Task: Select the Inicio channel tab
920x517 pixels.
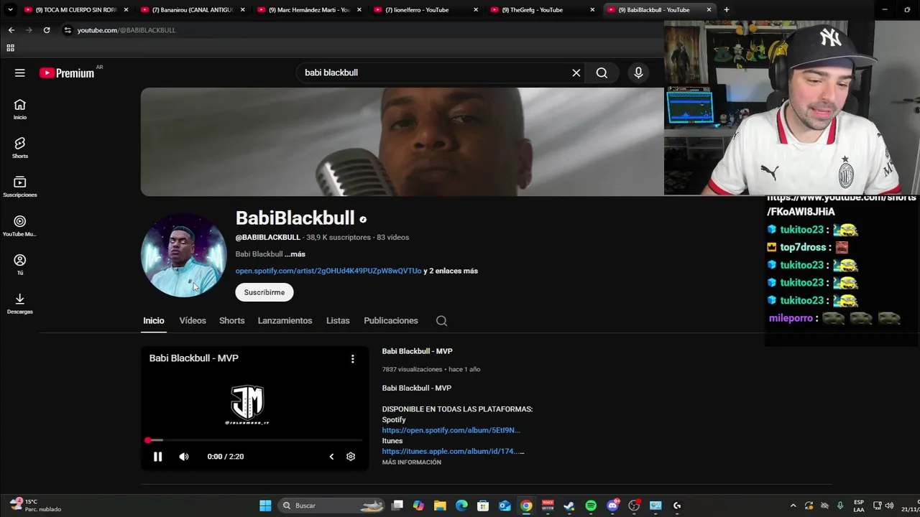Action: coord(154,321)
